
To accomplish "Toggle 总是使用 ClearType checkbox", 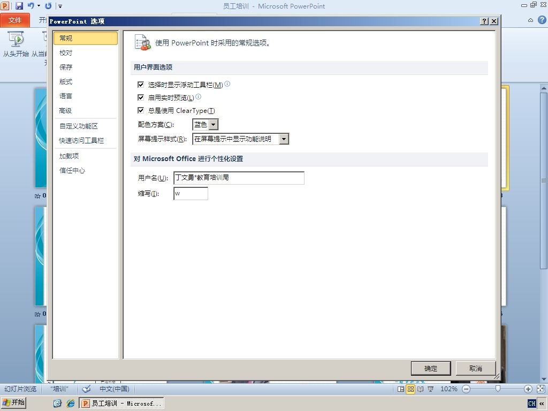I will [141, 110].
